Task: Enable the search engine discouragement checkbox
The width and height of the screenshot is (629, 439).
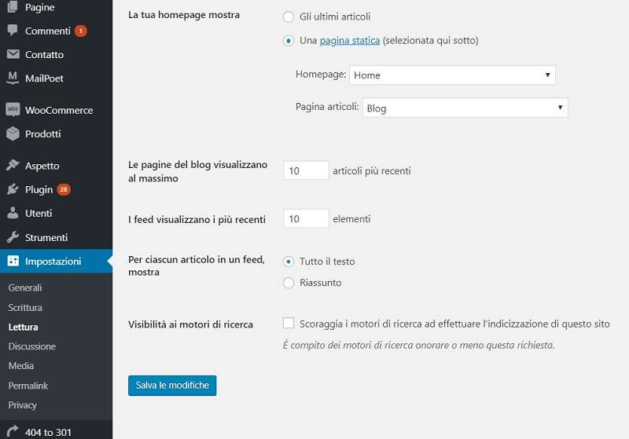Action: pos(289,324)
